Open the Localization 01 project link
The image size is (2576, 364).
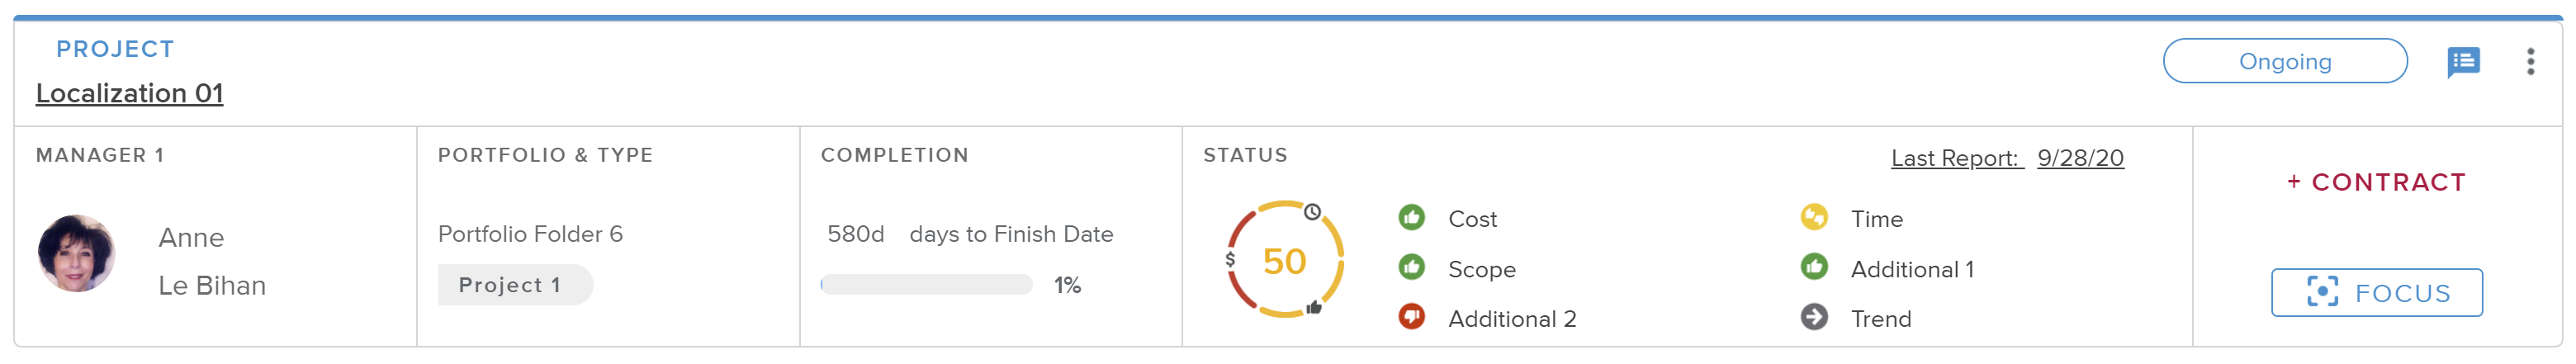[x=129, y=93]
